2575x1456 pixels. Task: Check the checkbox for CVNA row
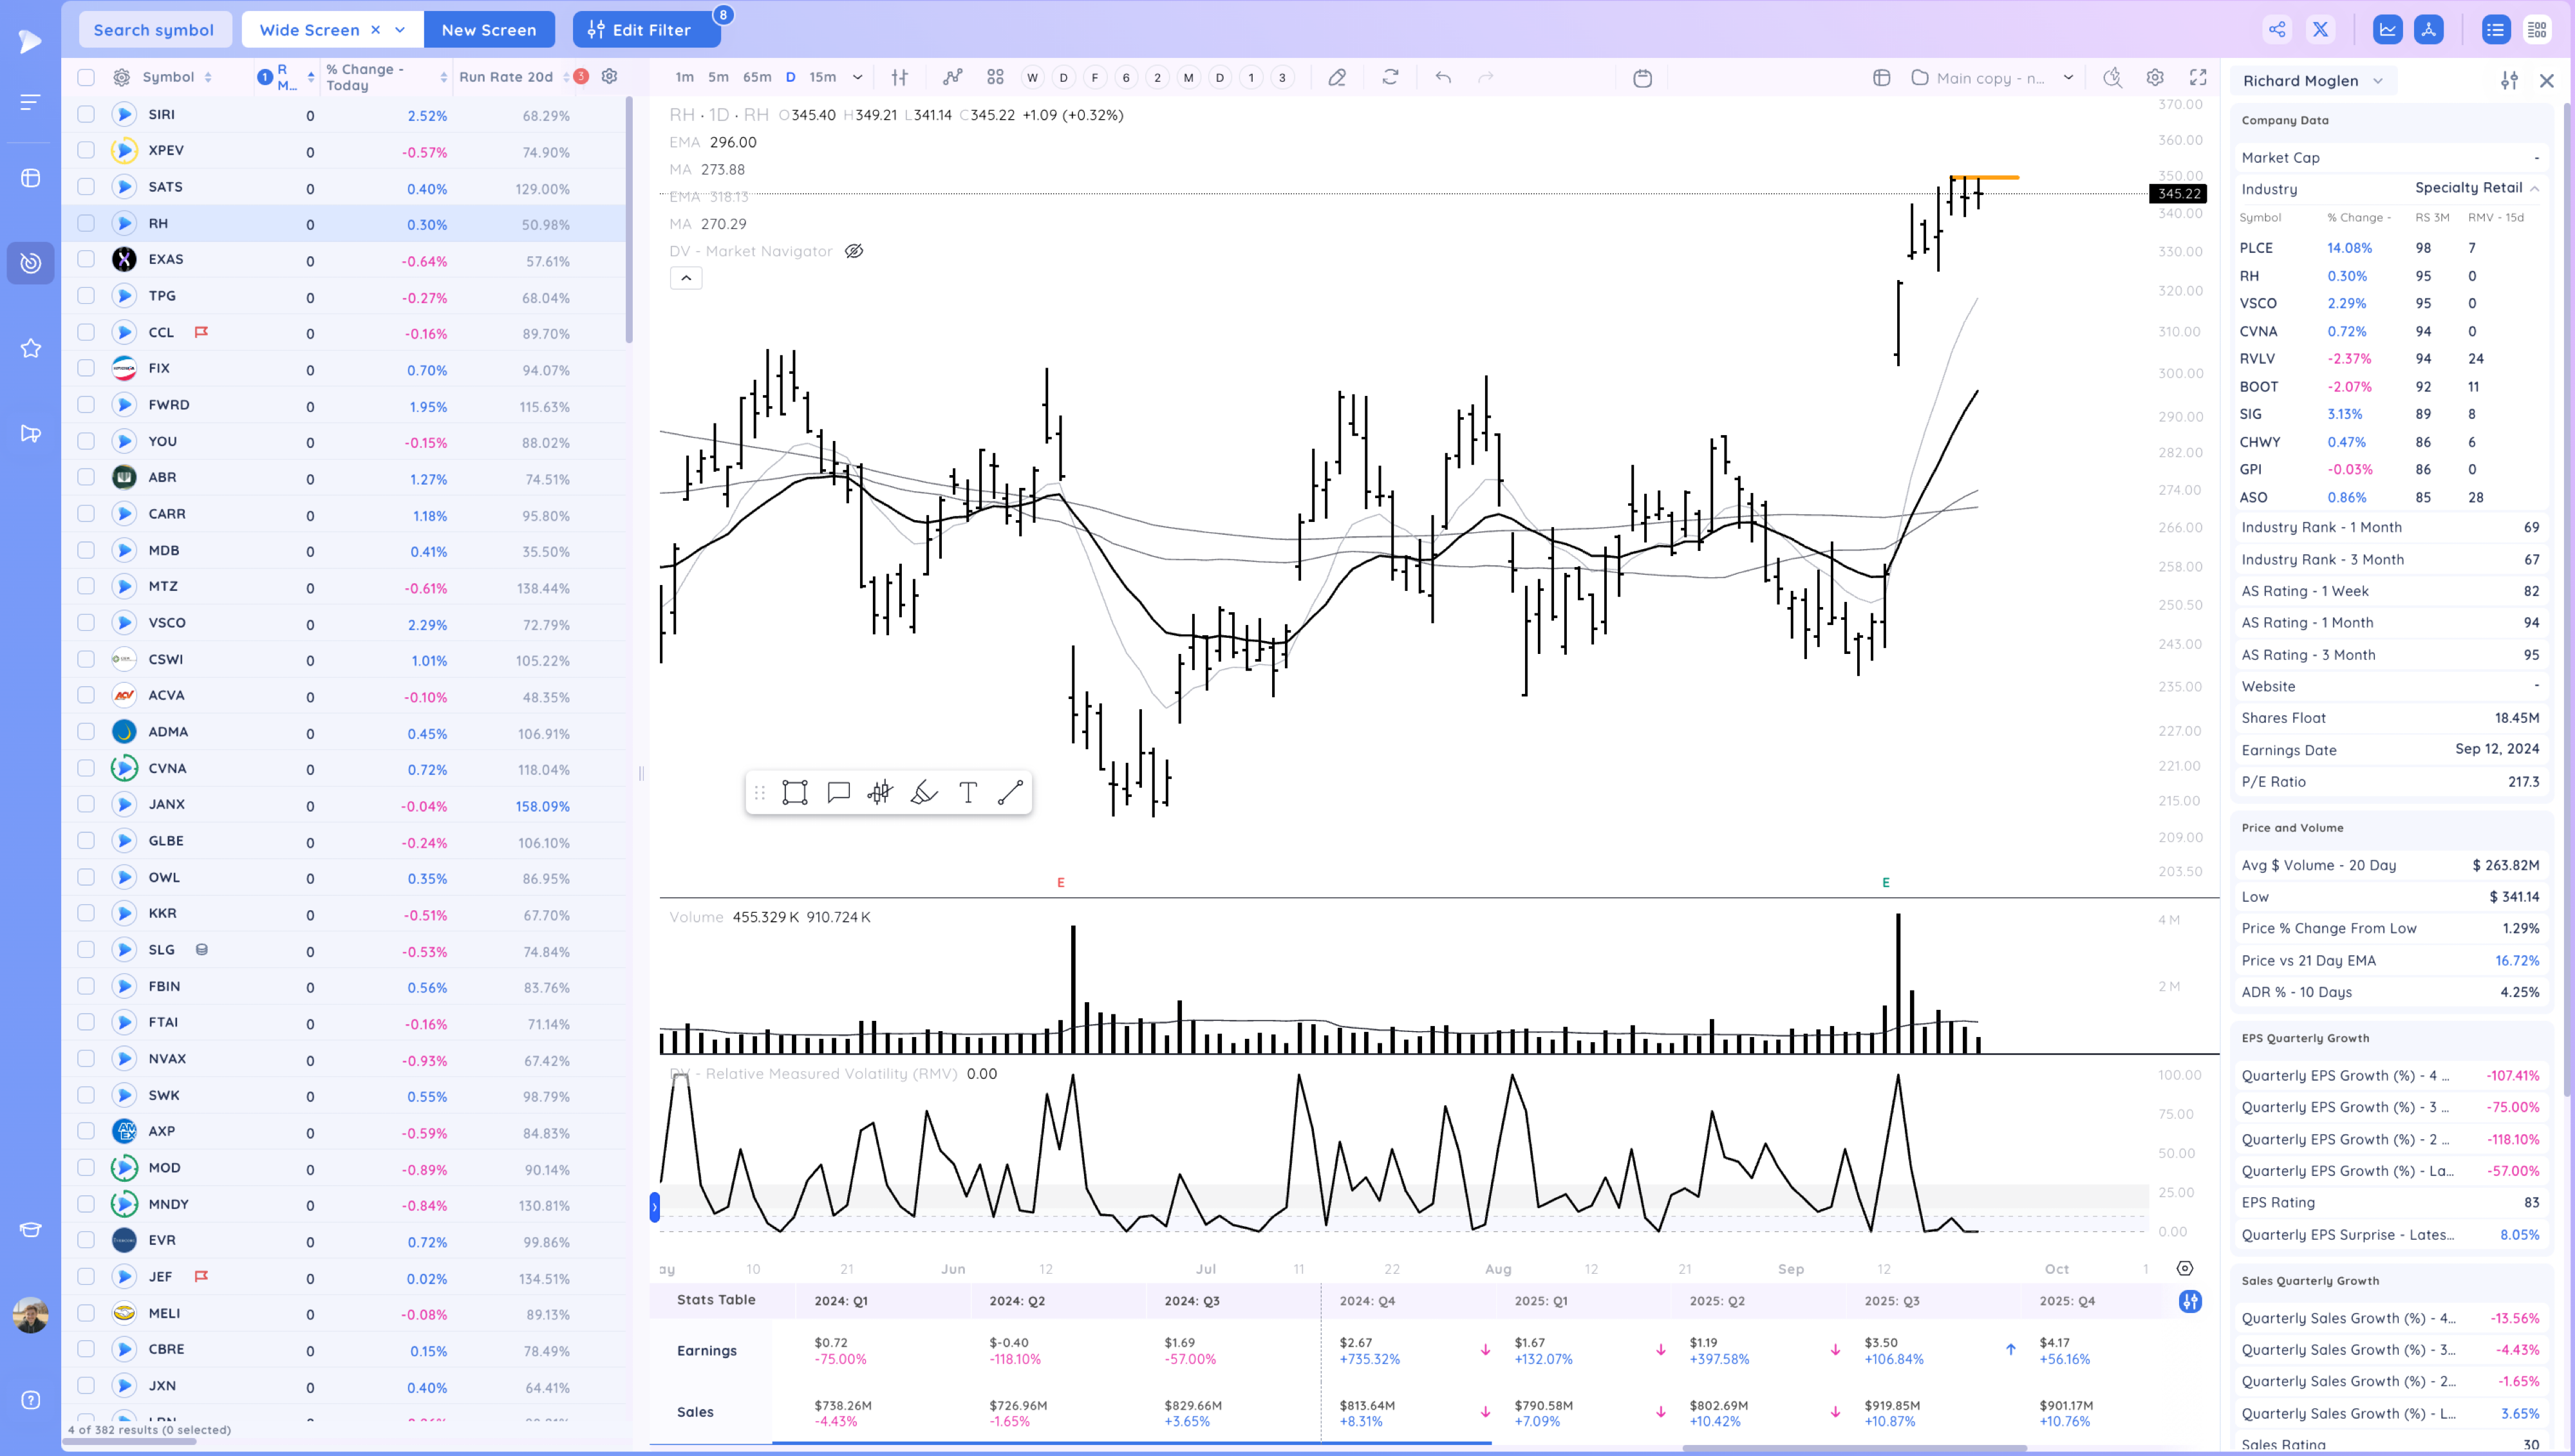coord(86,768)
